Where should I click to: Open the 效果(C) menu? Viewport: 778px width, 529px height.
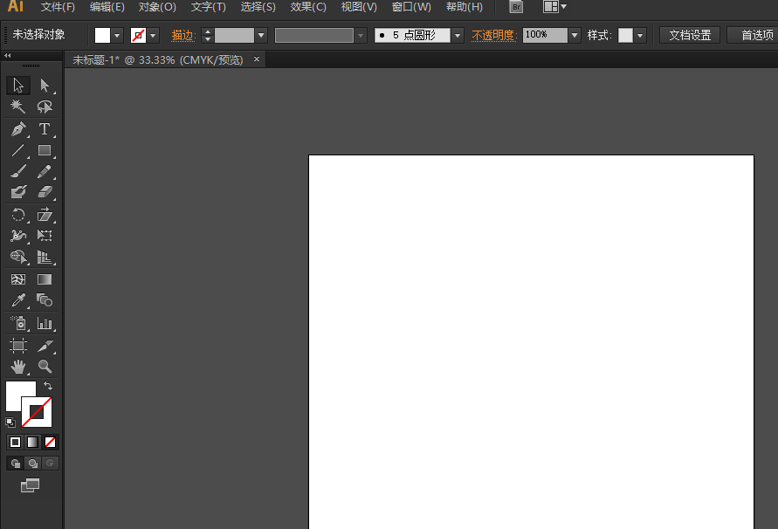click(308, 7)
